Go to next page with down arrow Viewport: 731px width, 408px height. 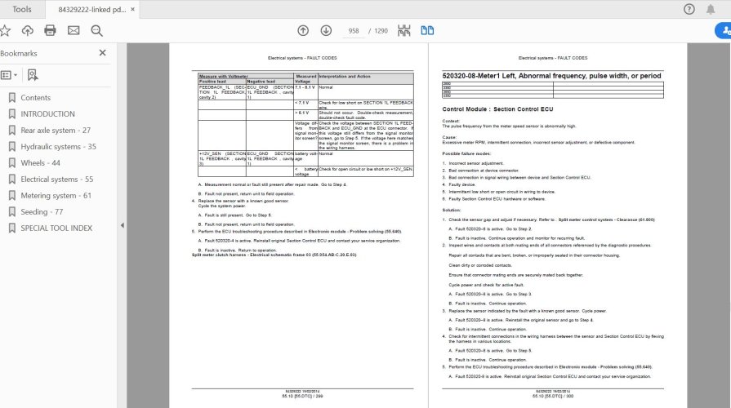point(326,31)
